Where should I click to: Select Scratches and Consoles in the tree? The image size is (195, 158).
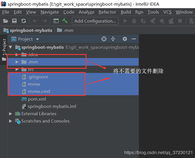click(73, 121)
